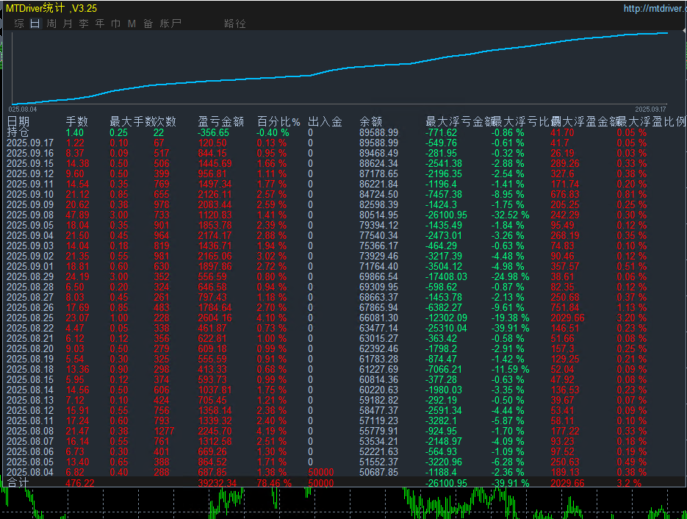Click open position loss -356.65
Image resolution: width=687 pixels, height=519 pixels.
tap(213, 132)
